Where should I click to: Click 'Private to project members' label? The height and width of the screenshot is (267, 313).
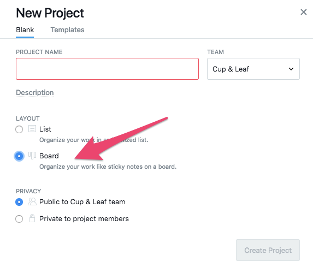click(x=84, y=219)
